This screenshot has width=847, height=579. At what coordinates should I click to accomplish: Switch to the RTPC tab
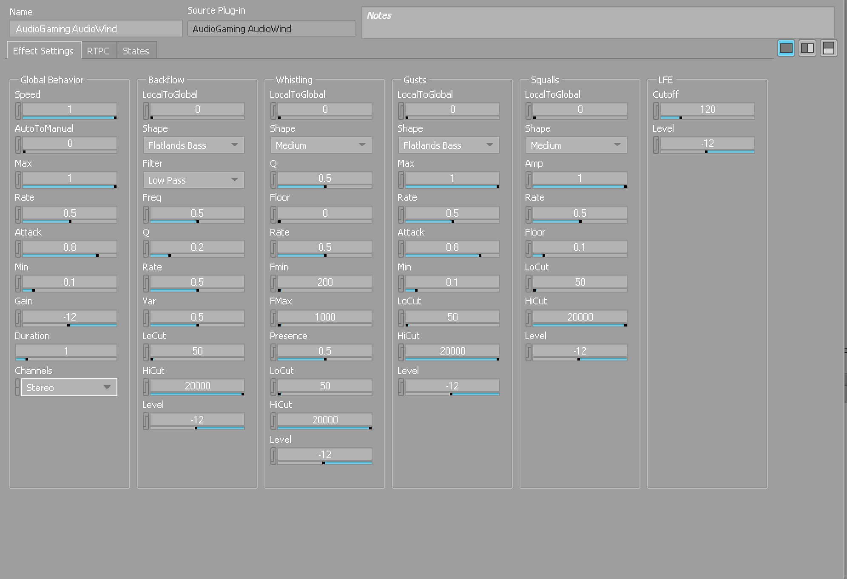(98, 51)
